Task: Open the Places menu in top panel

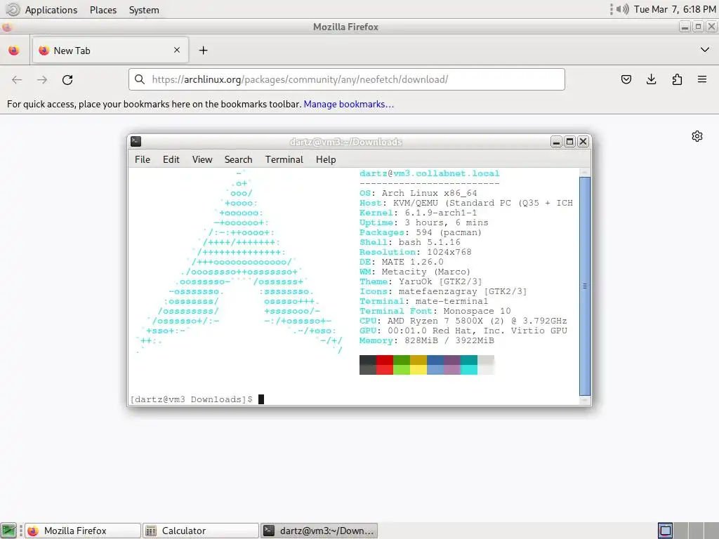Action: coord(103,10)
